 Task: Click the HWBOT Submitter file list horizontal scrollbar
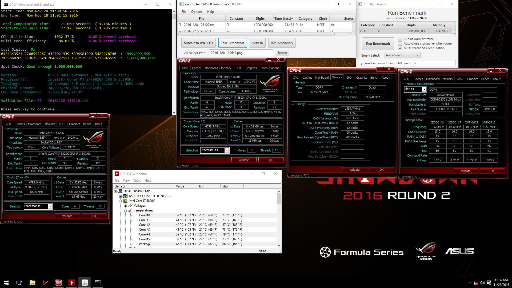click(266, 34)
